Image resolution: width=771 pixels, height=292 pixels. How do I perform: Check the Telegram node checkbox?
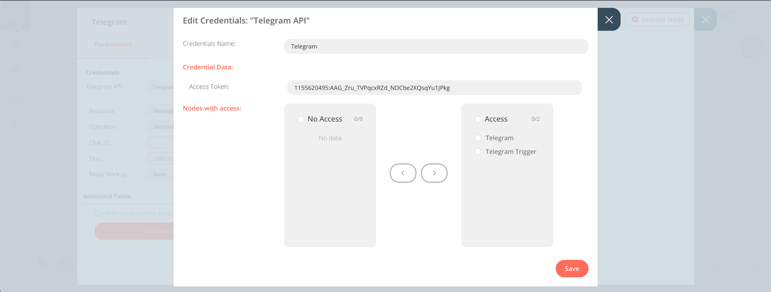(x=478, y=138)
